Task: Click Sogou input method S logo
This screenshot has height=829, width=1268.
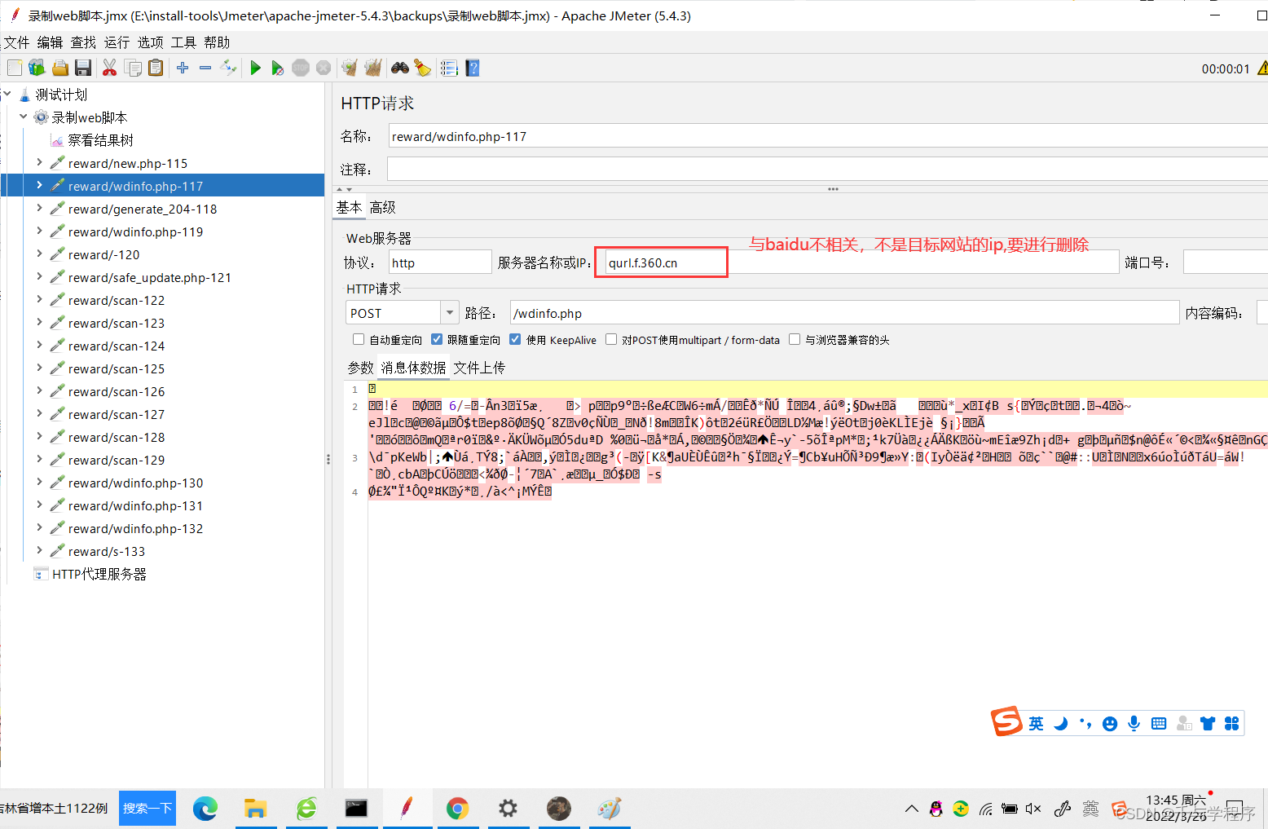Action: click(x=1006, y=721)
